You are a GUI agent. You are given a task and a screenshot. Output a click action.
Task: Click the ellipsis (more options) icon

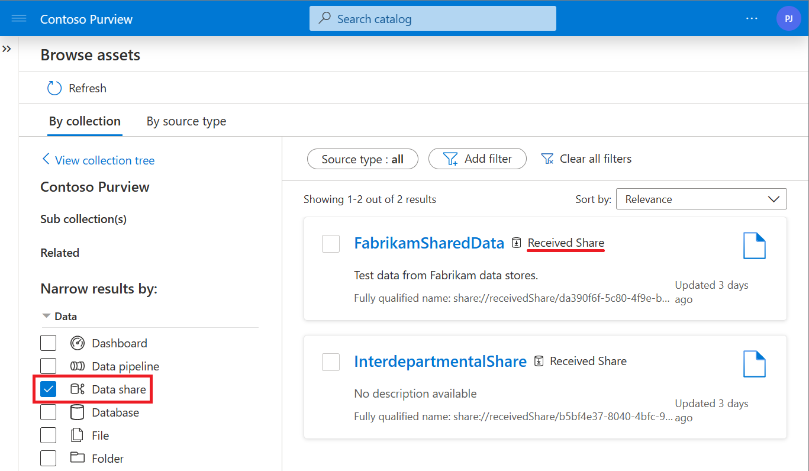pos(752,18)
